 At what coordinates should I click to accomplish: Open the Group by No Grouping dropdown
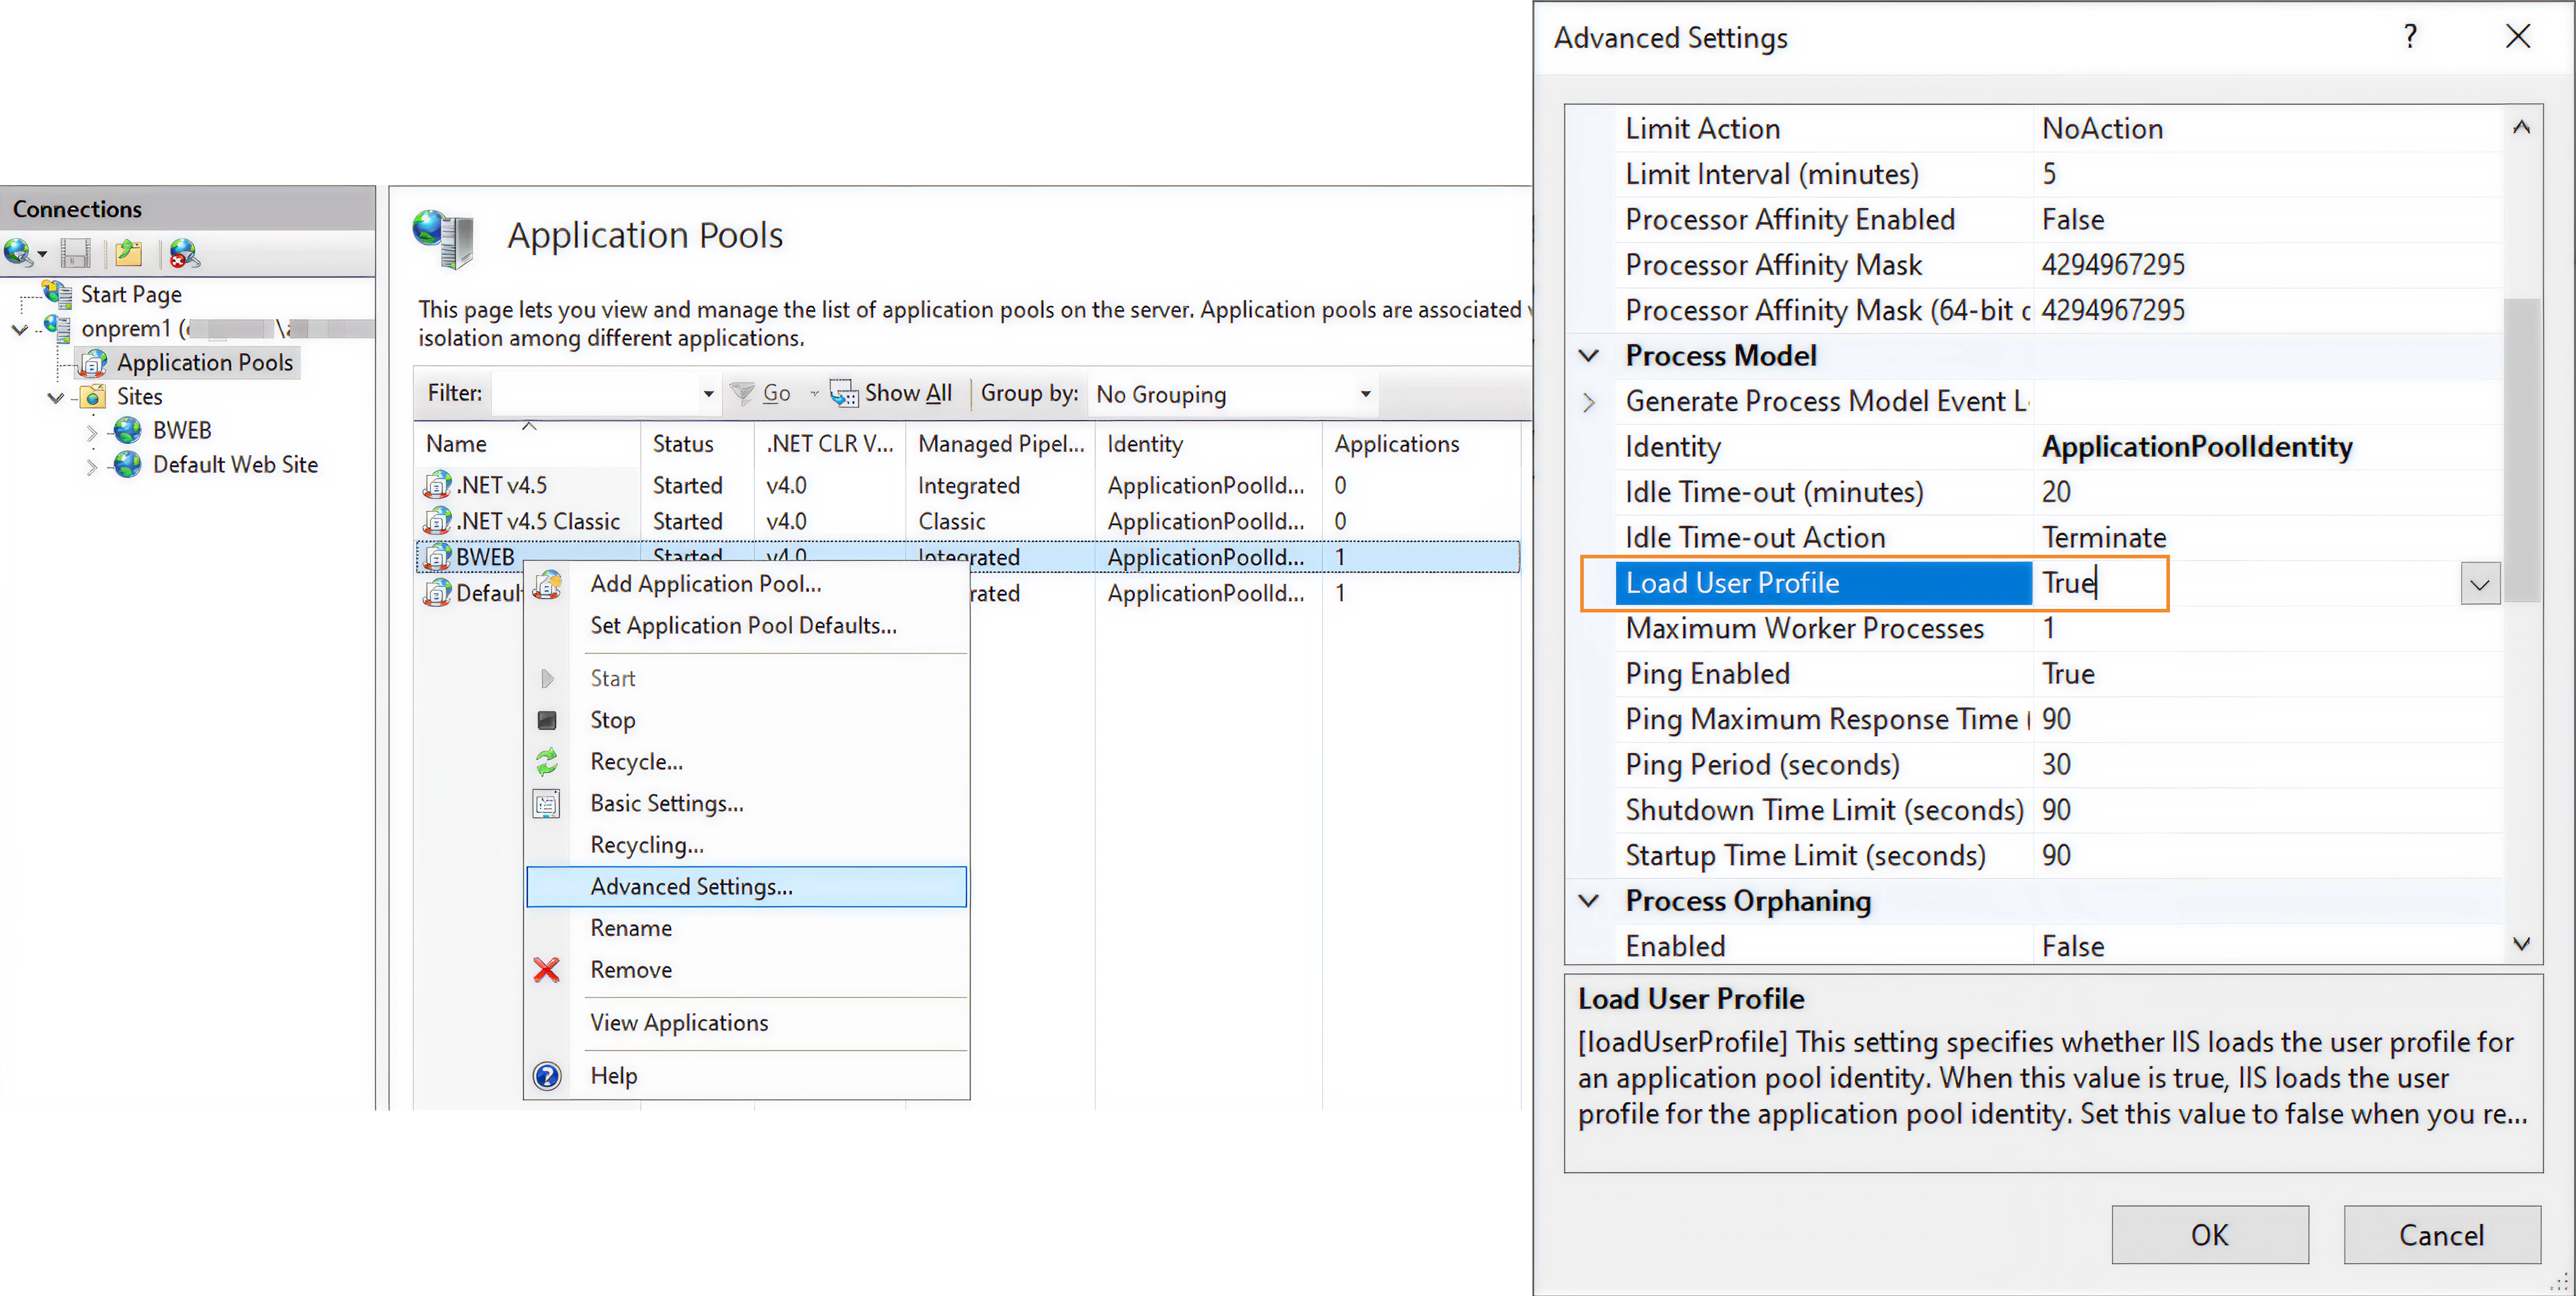(1365, 394)
